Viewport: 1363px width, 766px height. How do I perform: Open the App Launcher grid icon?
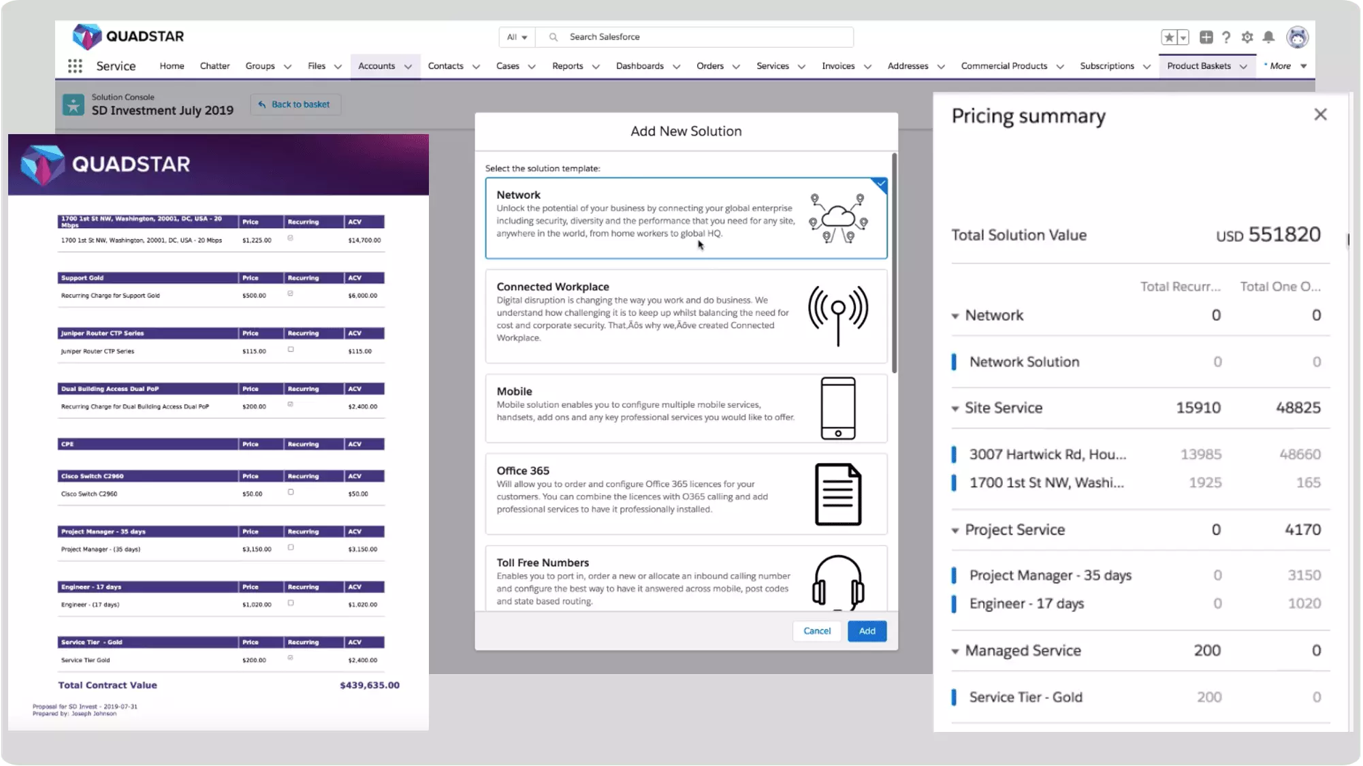[75, 66]
